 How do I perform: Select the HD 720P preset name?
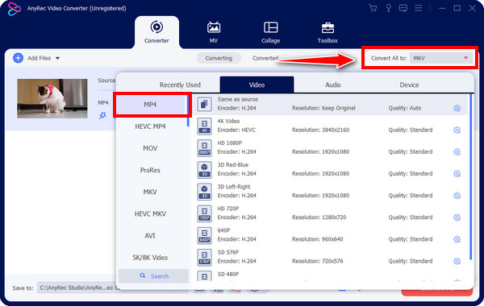[x=228, y=209]
